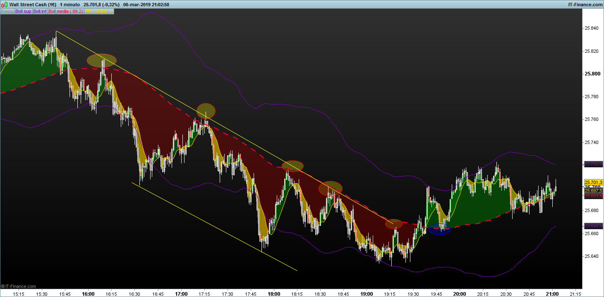Select the small red ellipse near 19:15

pyautogui.click(x=394, y=224)
